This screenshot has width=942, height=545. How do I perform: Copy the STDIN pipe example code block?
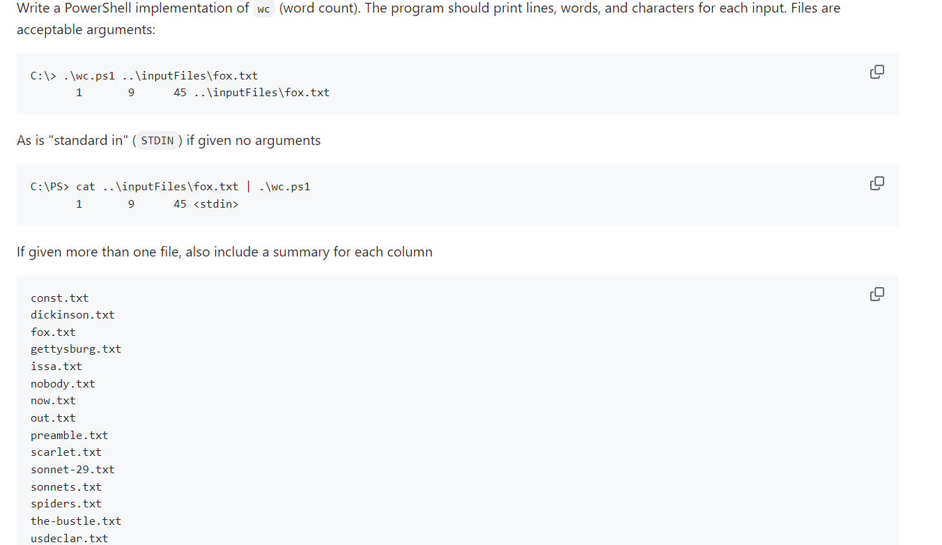click(877, 183)
